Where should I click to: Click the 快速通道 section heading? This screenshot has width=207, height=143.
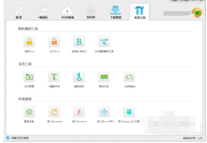pyautogui.click(x=25, y=99)
